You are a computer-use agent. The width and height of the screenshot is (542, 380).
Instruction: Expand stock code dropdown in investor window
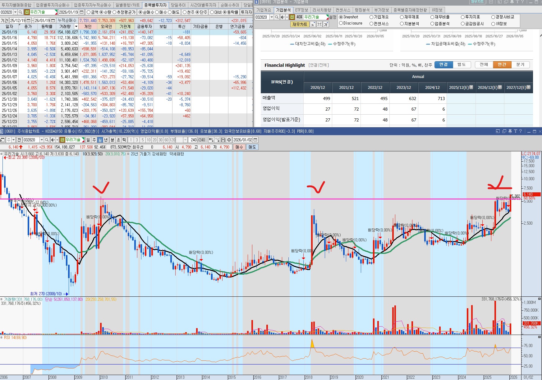(x=15, y=12)
